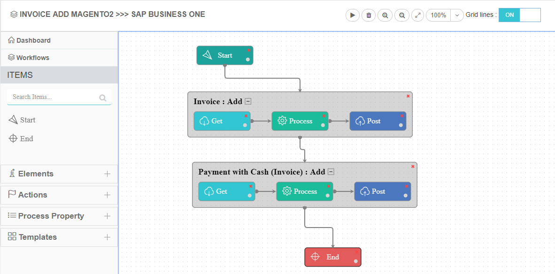Toggle the Grid lines ON switch
This screenshot has width=555, height=274.
click(519, 15)
